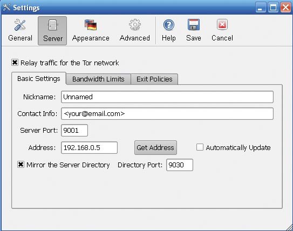Click into the Contact Info field

point(167,114)
